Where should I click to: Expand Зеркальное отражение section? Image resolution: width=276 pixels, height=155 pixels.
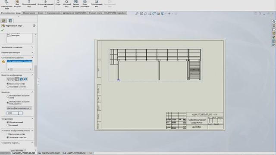pos(32,47)
